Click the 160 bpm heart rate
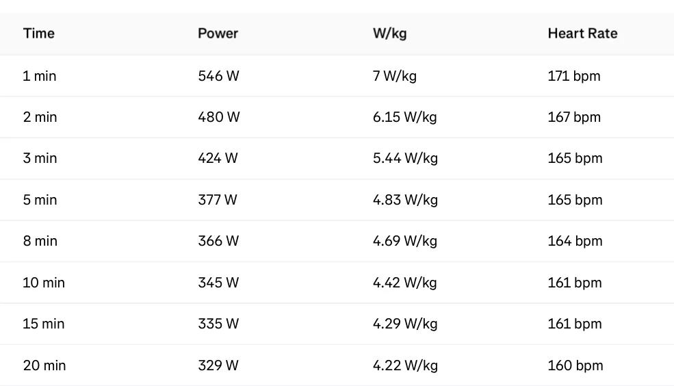674x386 pixels. 575,365
